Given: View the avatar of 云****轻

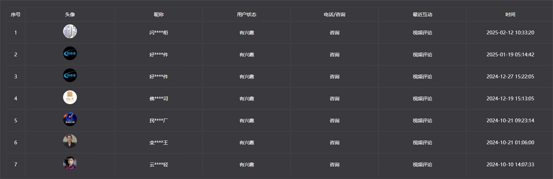Looking at the screenshot, I should point(70,164).
